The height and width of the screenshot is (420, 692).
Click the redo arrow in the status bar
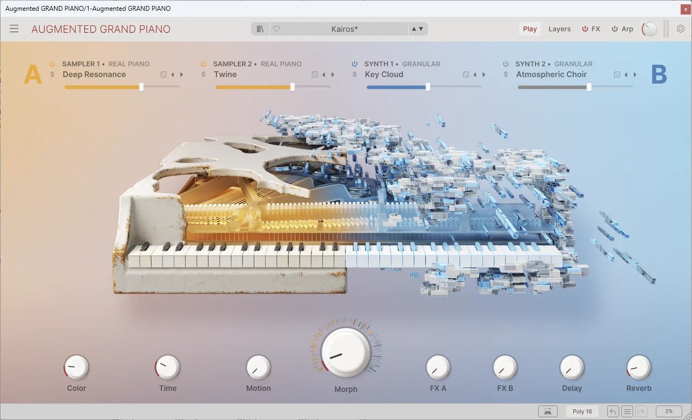[641, 411]
